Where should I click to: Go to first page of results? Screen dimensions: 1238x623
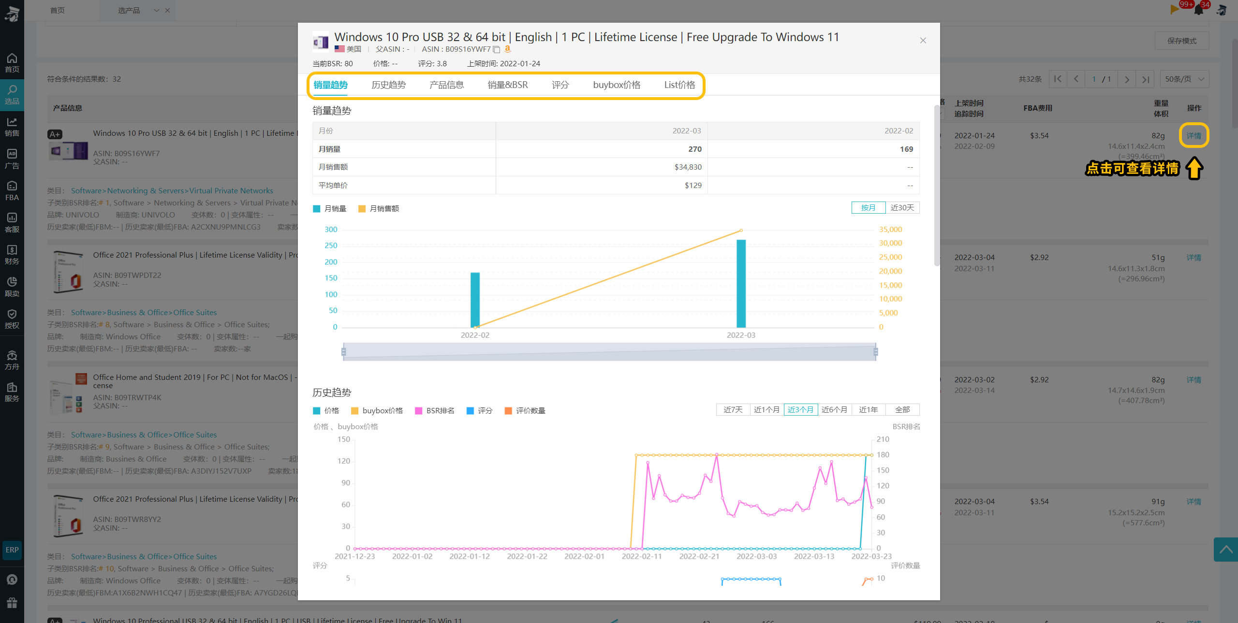1058,79
